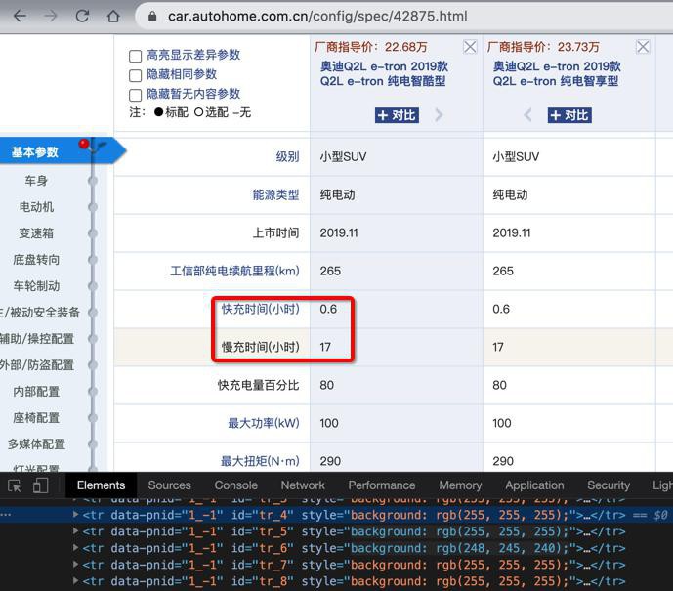Viewport: 673px width, 591px height.
Task: Jump to 座椅配置 section in sidebar
Action: coord(36,418)
